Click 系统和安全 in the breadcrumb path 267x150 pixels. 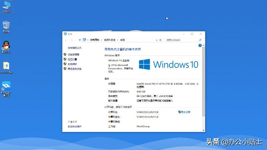pyautogui.click(x=110, y=40)
